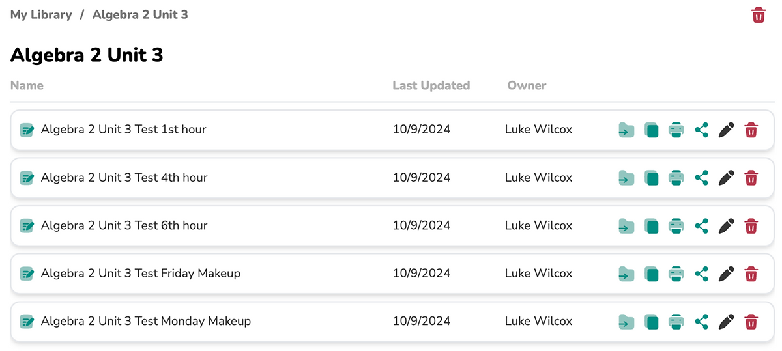Duplicate the 1st hour test
Screen dimensions: 782x351
coord(651,130)
